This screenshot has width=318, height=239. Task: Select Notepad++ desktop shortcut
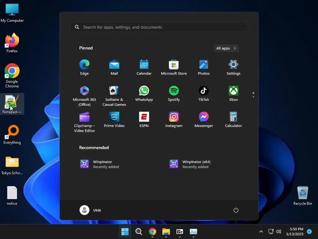click(12, 104)
